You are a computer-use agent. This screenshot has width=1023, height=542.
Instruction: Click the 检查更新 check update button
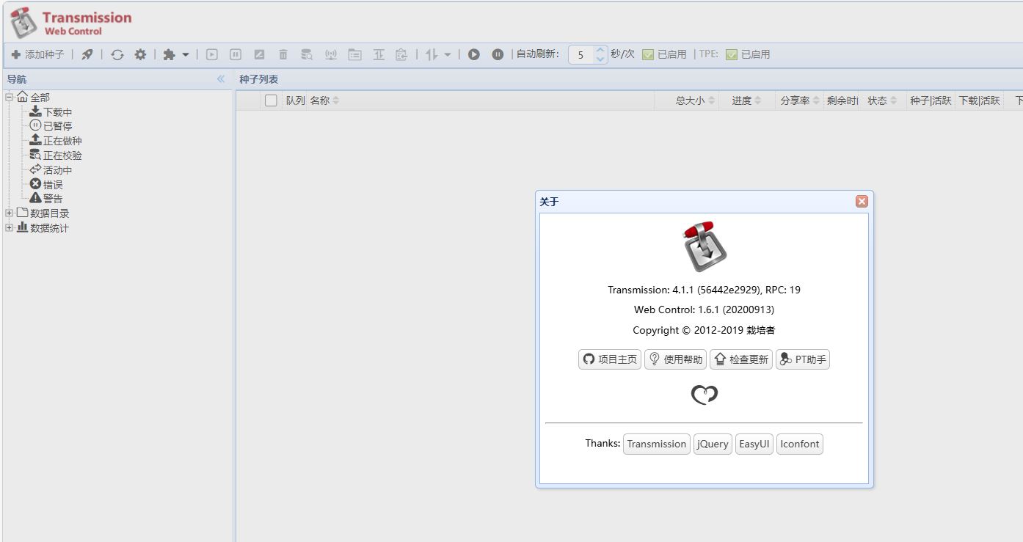(741, 359)
